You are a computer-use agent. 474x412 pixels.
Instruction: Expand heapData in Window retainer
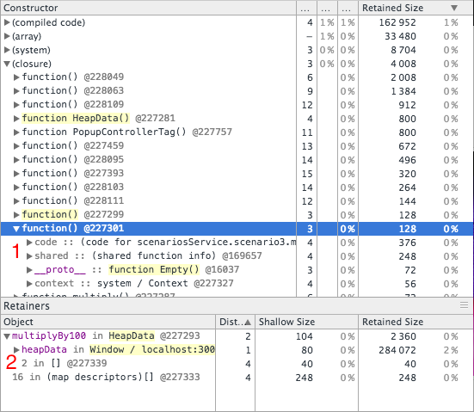click(16, 350)
